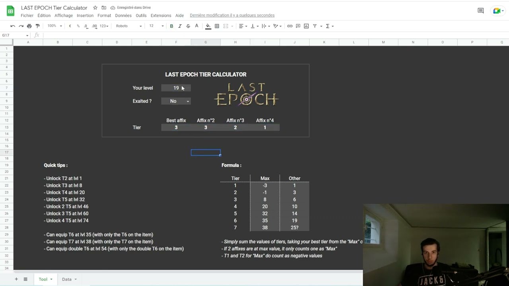Open text rotation dropdown
This screenshot has width=509, height=286.
pos(277,26)
